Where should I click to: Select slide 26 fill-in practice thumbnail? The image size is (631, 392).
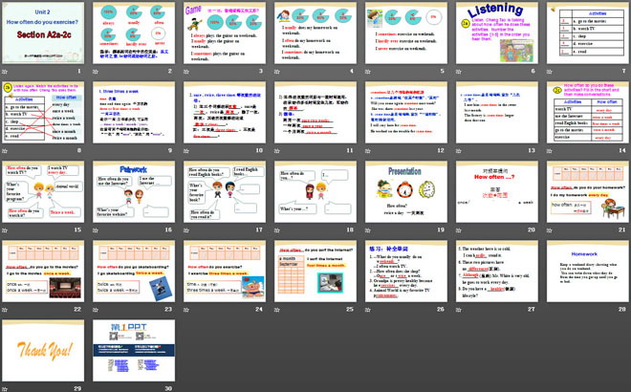coord(406,272)
